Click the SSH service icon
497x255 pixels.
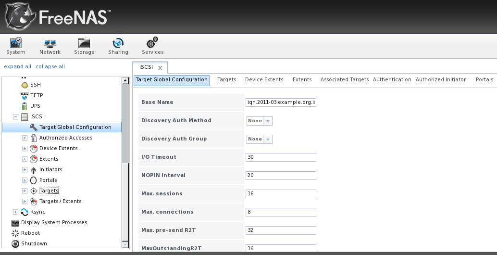click(x=25, y=85)
